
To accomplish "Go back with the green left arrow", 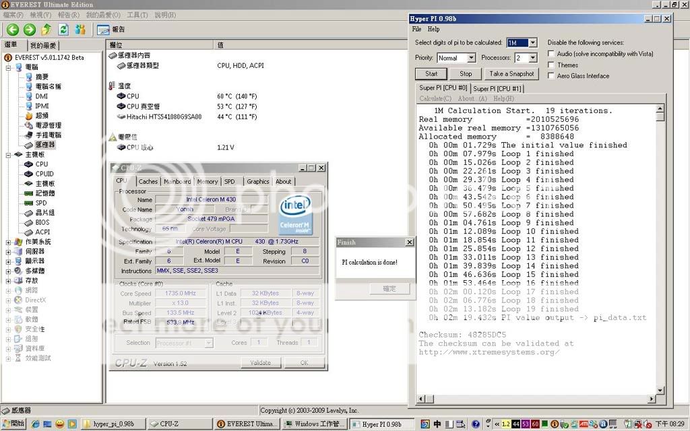I will (13, 30).
